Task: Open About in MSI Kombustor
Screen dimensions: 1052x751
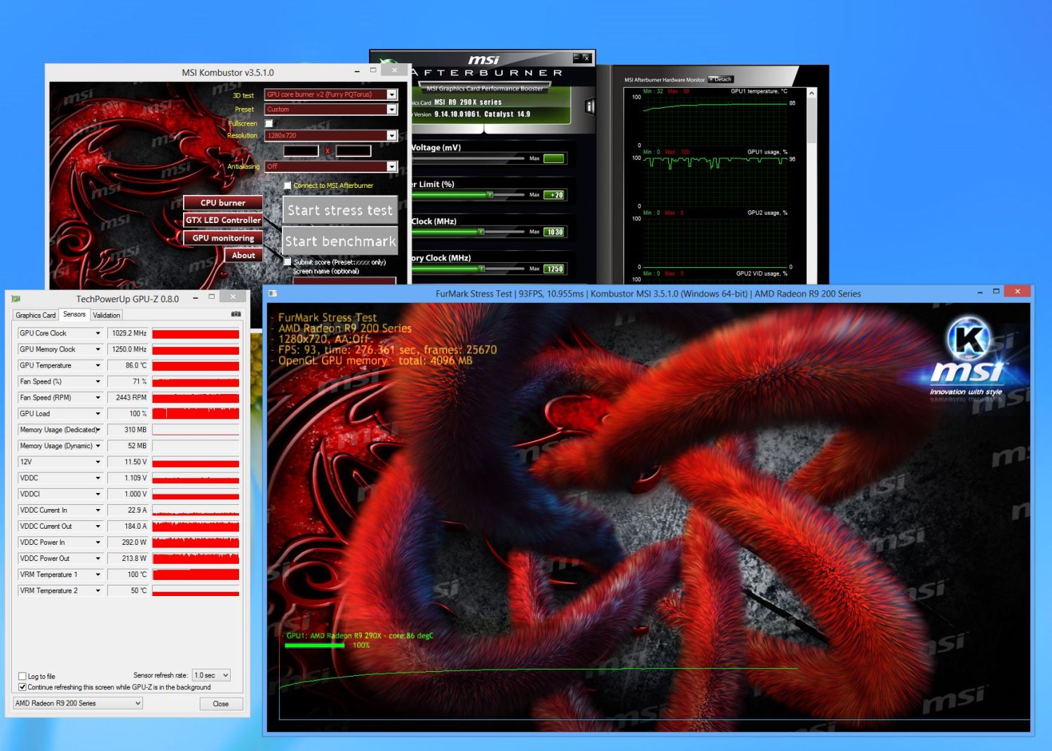Action: [x=243, y=255]
